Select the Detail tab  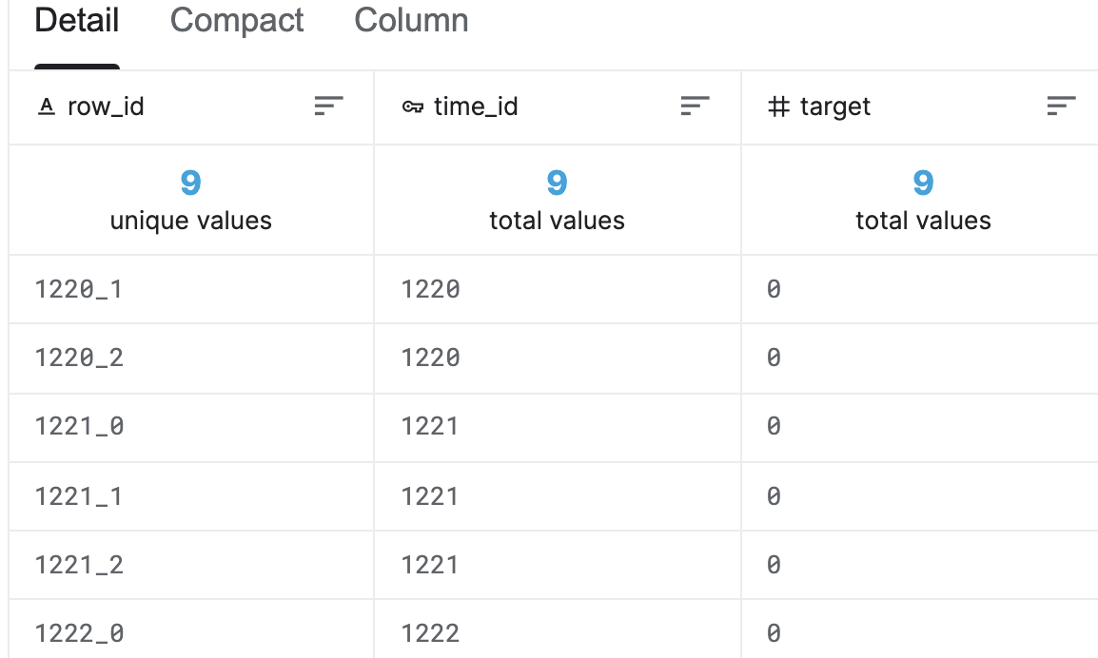click(x=77, y=21)
